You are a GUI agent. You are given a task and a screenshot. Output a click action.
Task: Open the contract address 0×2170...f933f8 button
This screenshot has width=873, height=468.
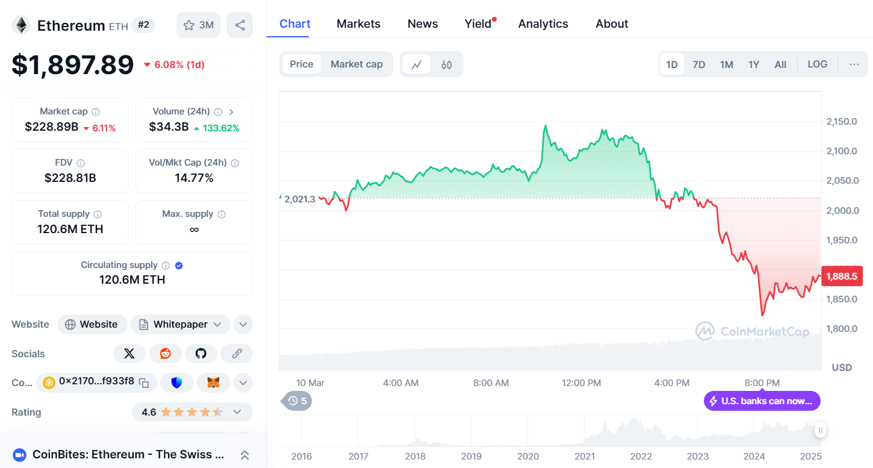tap(96, 382)
